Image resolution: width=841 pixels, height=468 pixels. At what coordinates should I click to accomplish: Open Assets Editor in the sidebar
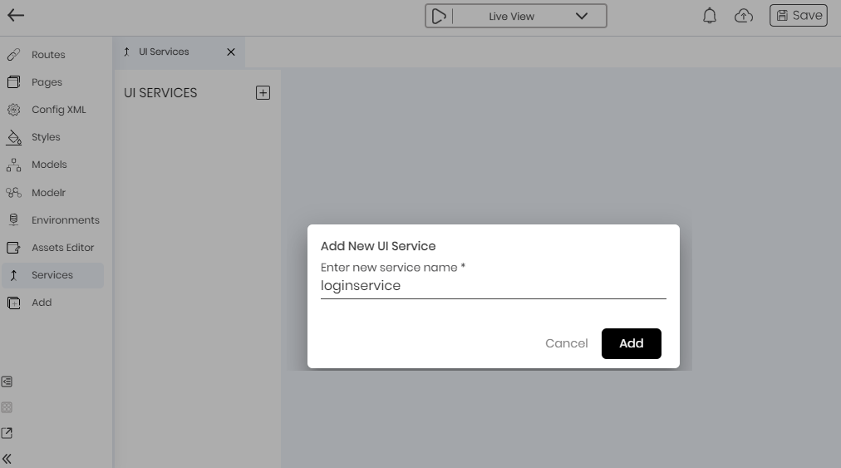coord(63,248)
